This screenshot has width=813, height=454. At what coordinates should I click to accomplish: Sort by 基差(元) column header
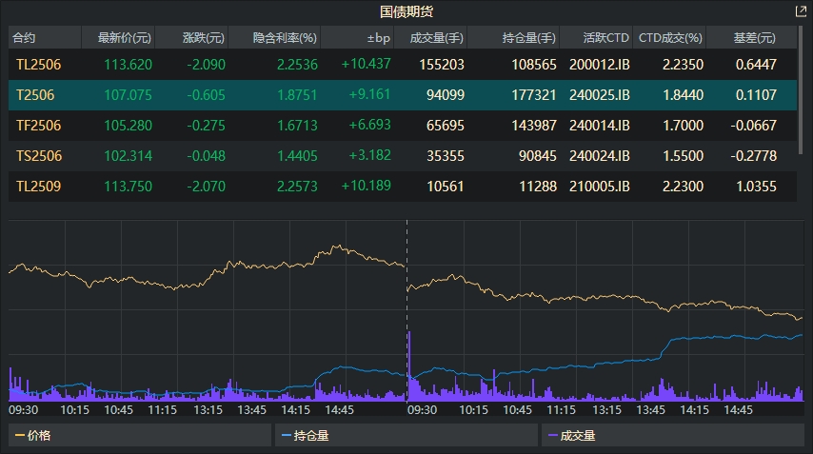coord(754,38)
